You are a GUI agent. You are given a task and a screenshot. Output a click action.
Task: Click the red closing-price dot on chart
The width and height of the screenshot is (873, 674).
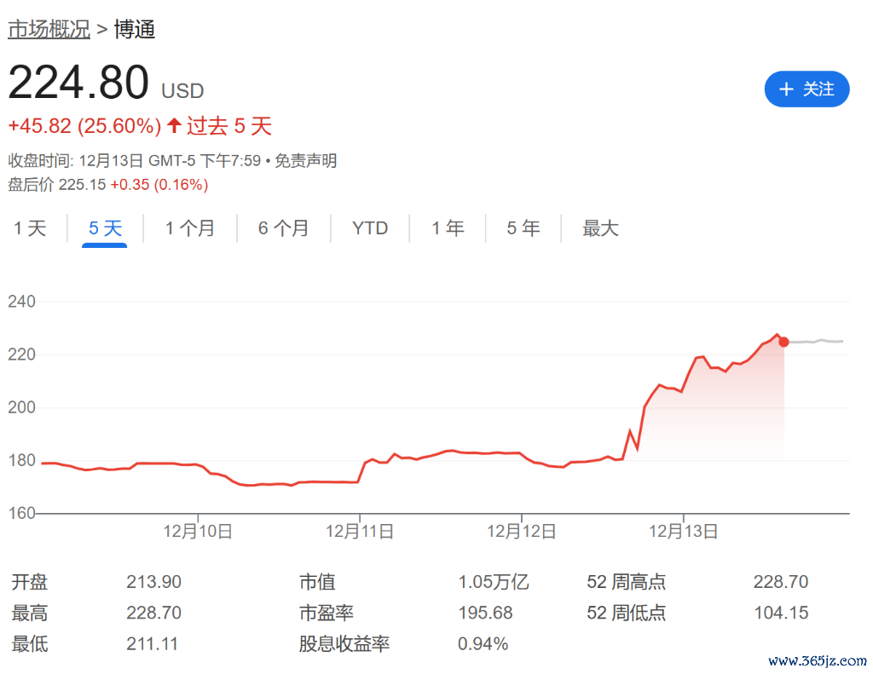[783, 342]
